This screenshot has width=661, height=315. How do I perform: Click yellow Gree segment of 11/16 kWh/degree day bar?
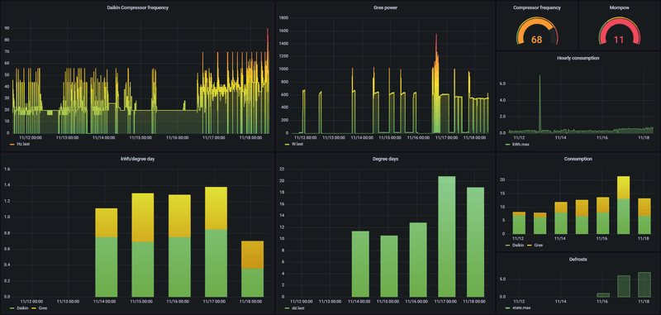click(x=179, y=216)
